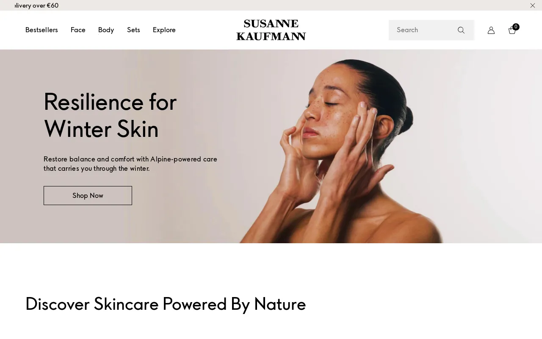Dismiss the delivery announcement bar
The width and height of the screenshot is (542, 339).
533,6
